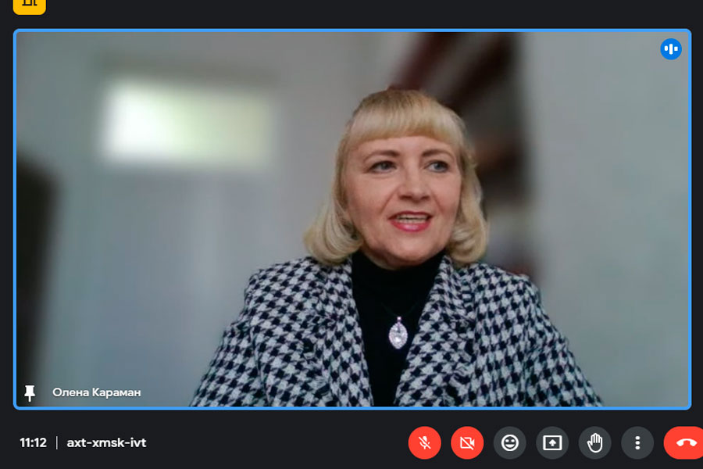Click the yellow icon at the top left

[30, 5]
